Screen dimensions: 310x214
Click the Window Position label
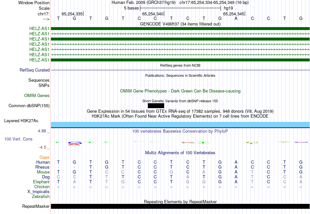34,3
